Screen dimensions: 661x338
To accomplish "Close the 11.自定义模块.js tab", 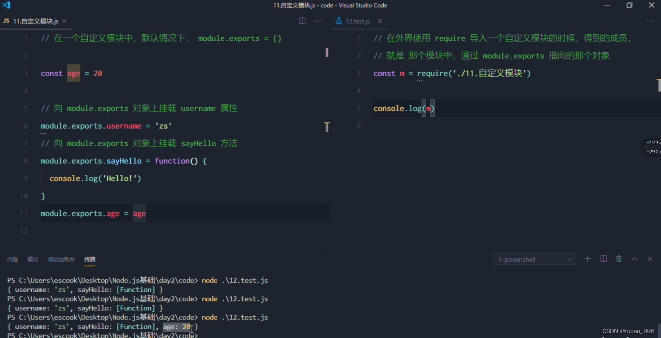I will click(64, 21).
